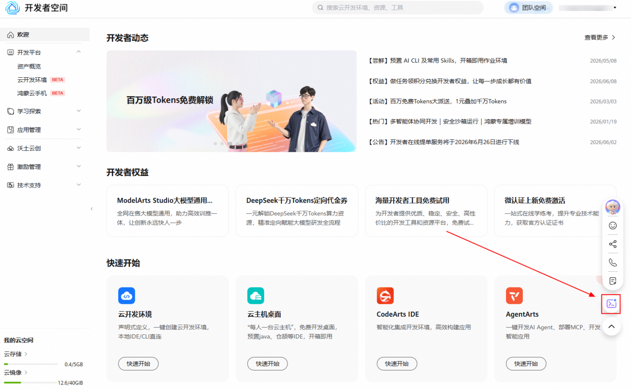Open 云镜像 details chevron
The height and width of the screenshot is (389, 631).
point(26,373)
